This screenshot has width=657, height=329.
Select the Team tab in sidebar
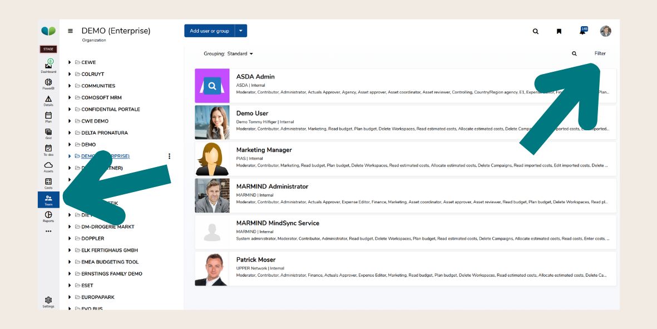pos(48,199)
